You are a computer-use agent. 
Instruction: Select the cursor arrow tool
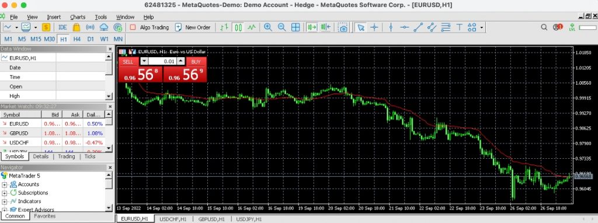tap(361, 27)
